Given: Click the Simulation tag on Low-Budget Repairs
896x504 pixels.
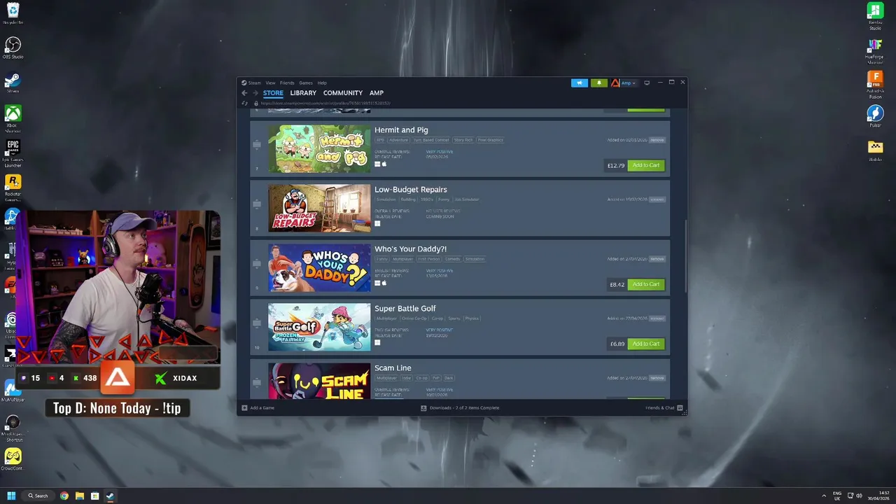Looking at the screenshot, I should (386, 199).
